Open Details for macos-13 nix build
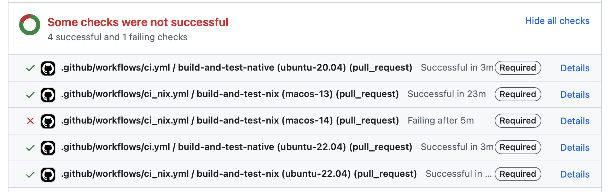The image size is (611, 192). pos(575,95)
